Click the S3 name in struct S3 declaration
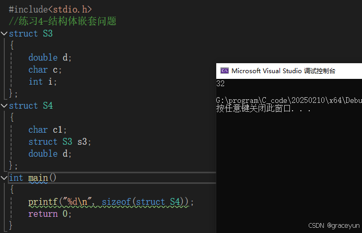 click(x=48, y=33)
